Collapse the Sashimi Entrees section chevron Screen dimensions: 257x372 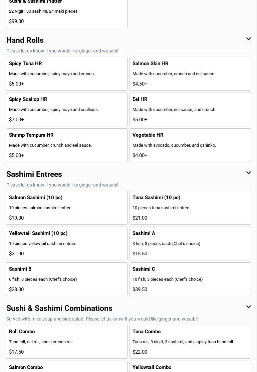pos(248,173)
